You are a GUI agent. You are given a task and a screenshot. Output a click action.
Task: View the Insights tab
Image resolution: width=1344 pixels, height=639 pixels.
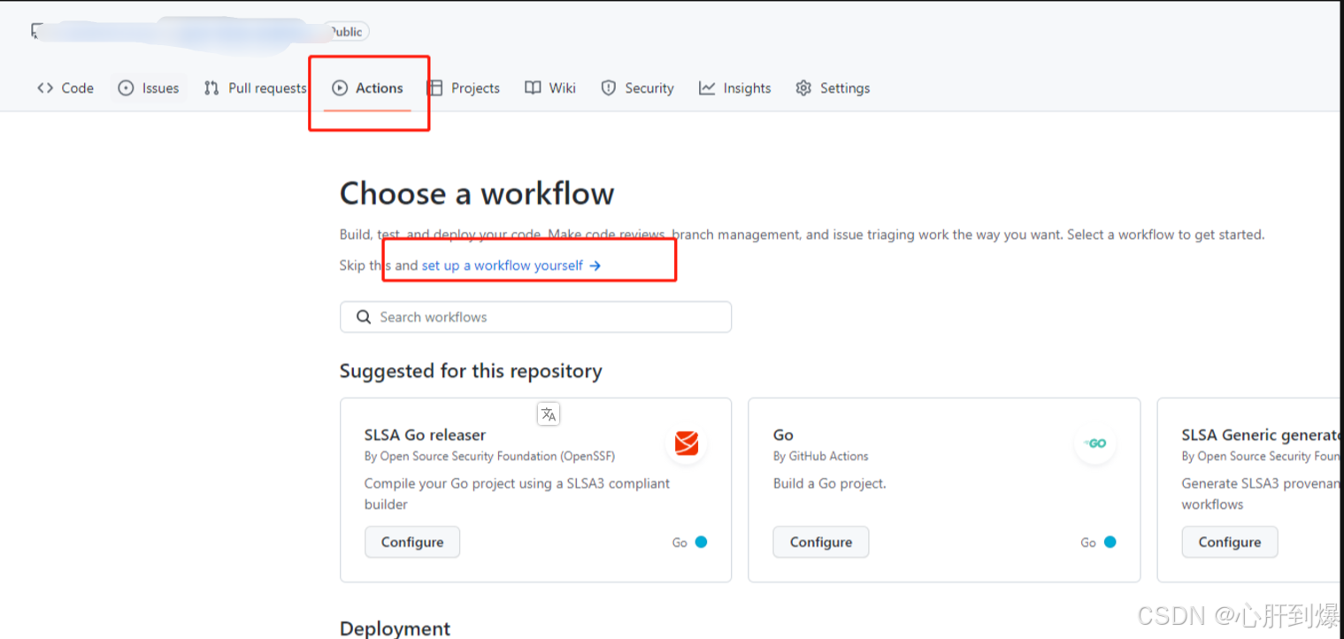click(x=735, y=88)
